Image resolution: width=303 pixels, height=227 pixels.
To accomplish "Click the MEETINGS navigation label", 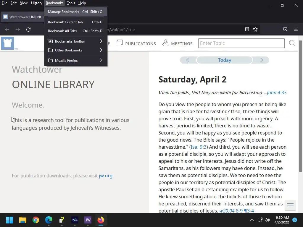I will pos(182,44).
